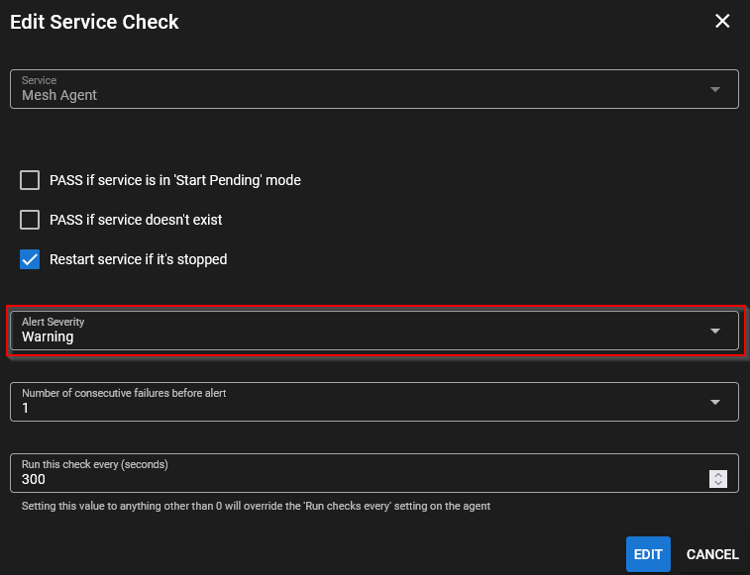Click the override hint text below seconds field

tap(256, 507)
